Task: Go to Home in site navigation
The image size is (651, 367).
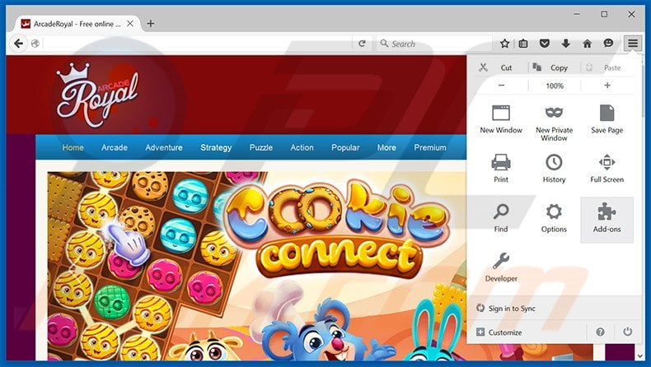Action: (73, 147)
